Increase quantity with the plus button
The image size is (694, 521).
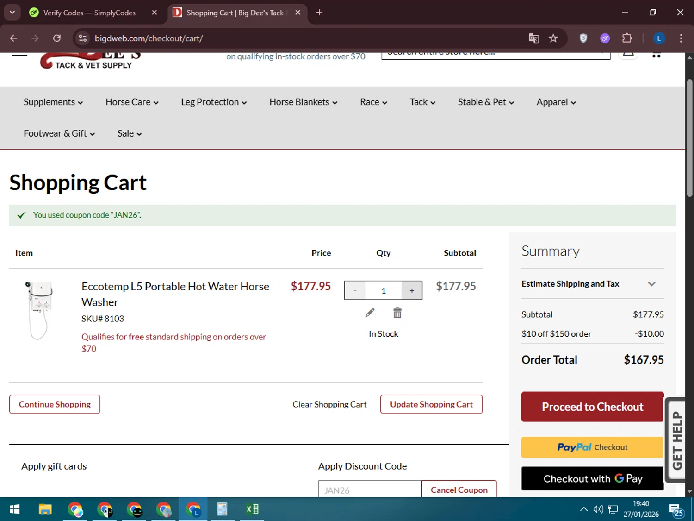412,290
